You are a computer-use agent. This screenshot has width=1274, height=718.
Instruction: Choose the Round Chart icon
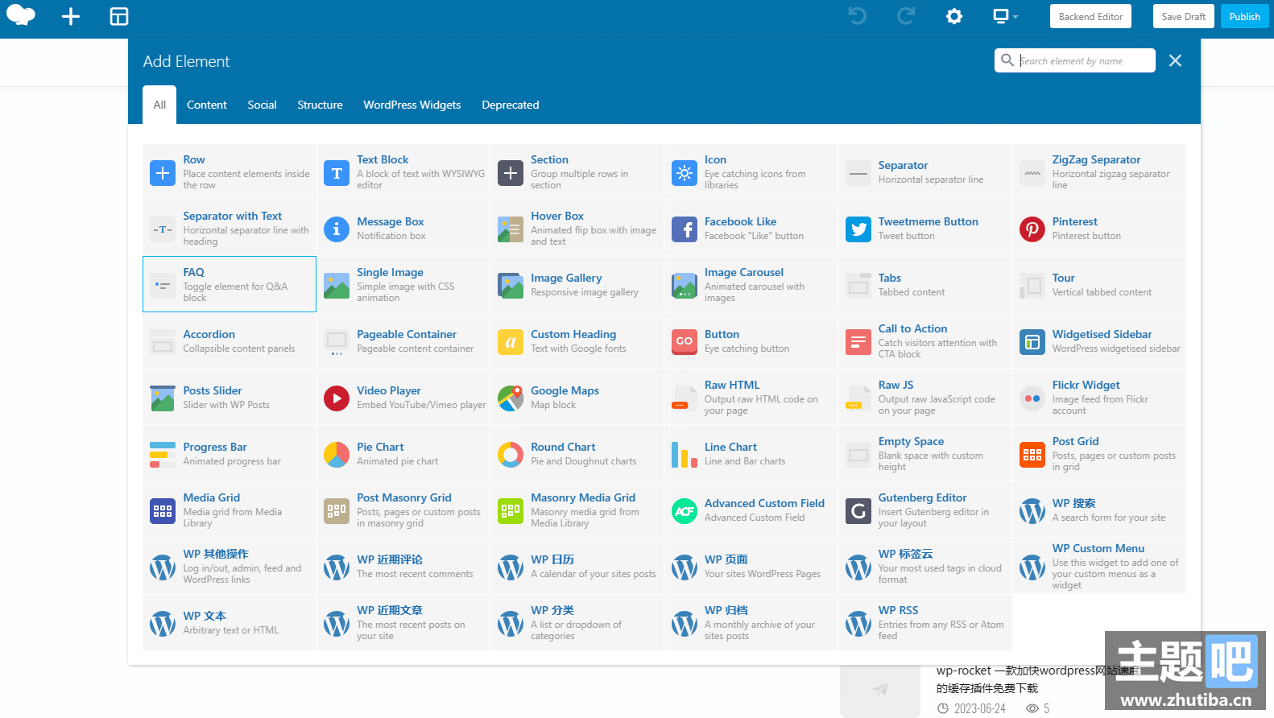(x=511, y=455)
